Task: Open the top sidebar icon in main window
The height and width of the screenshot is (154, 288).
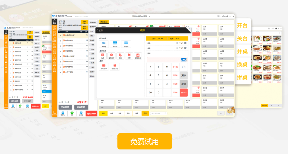Action: coord(55,22)
